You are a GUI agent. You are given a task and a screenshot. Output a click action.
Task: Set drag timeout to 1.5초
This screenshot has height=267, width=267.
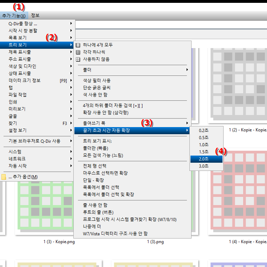(206, 152)
